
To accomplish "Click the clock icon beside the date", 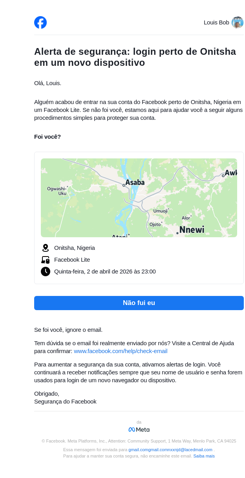I will [x=46, y=272].
